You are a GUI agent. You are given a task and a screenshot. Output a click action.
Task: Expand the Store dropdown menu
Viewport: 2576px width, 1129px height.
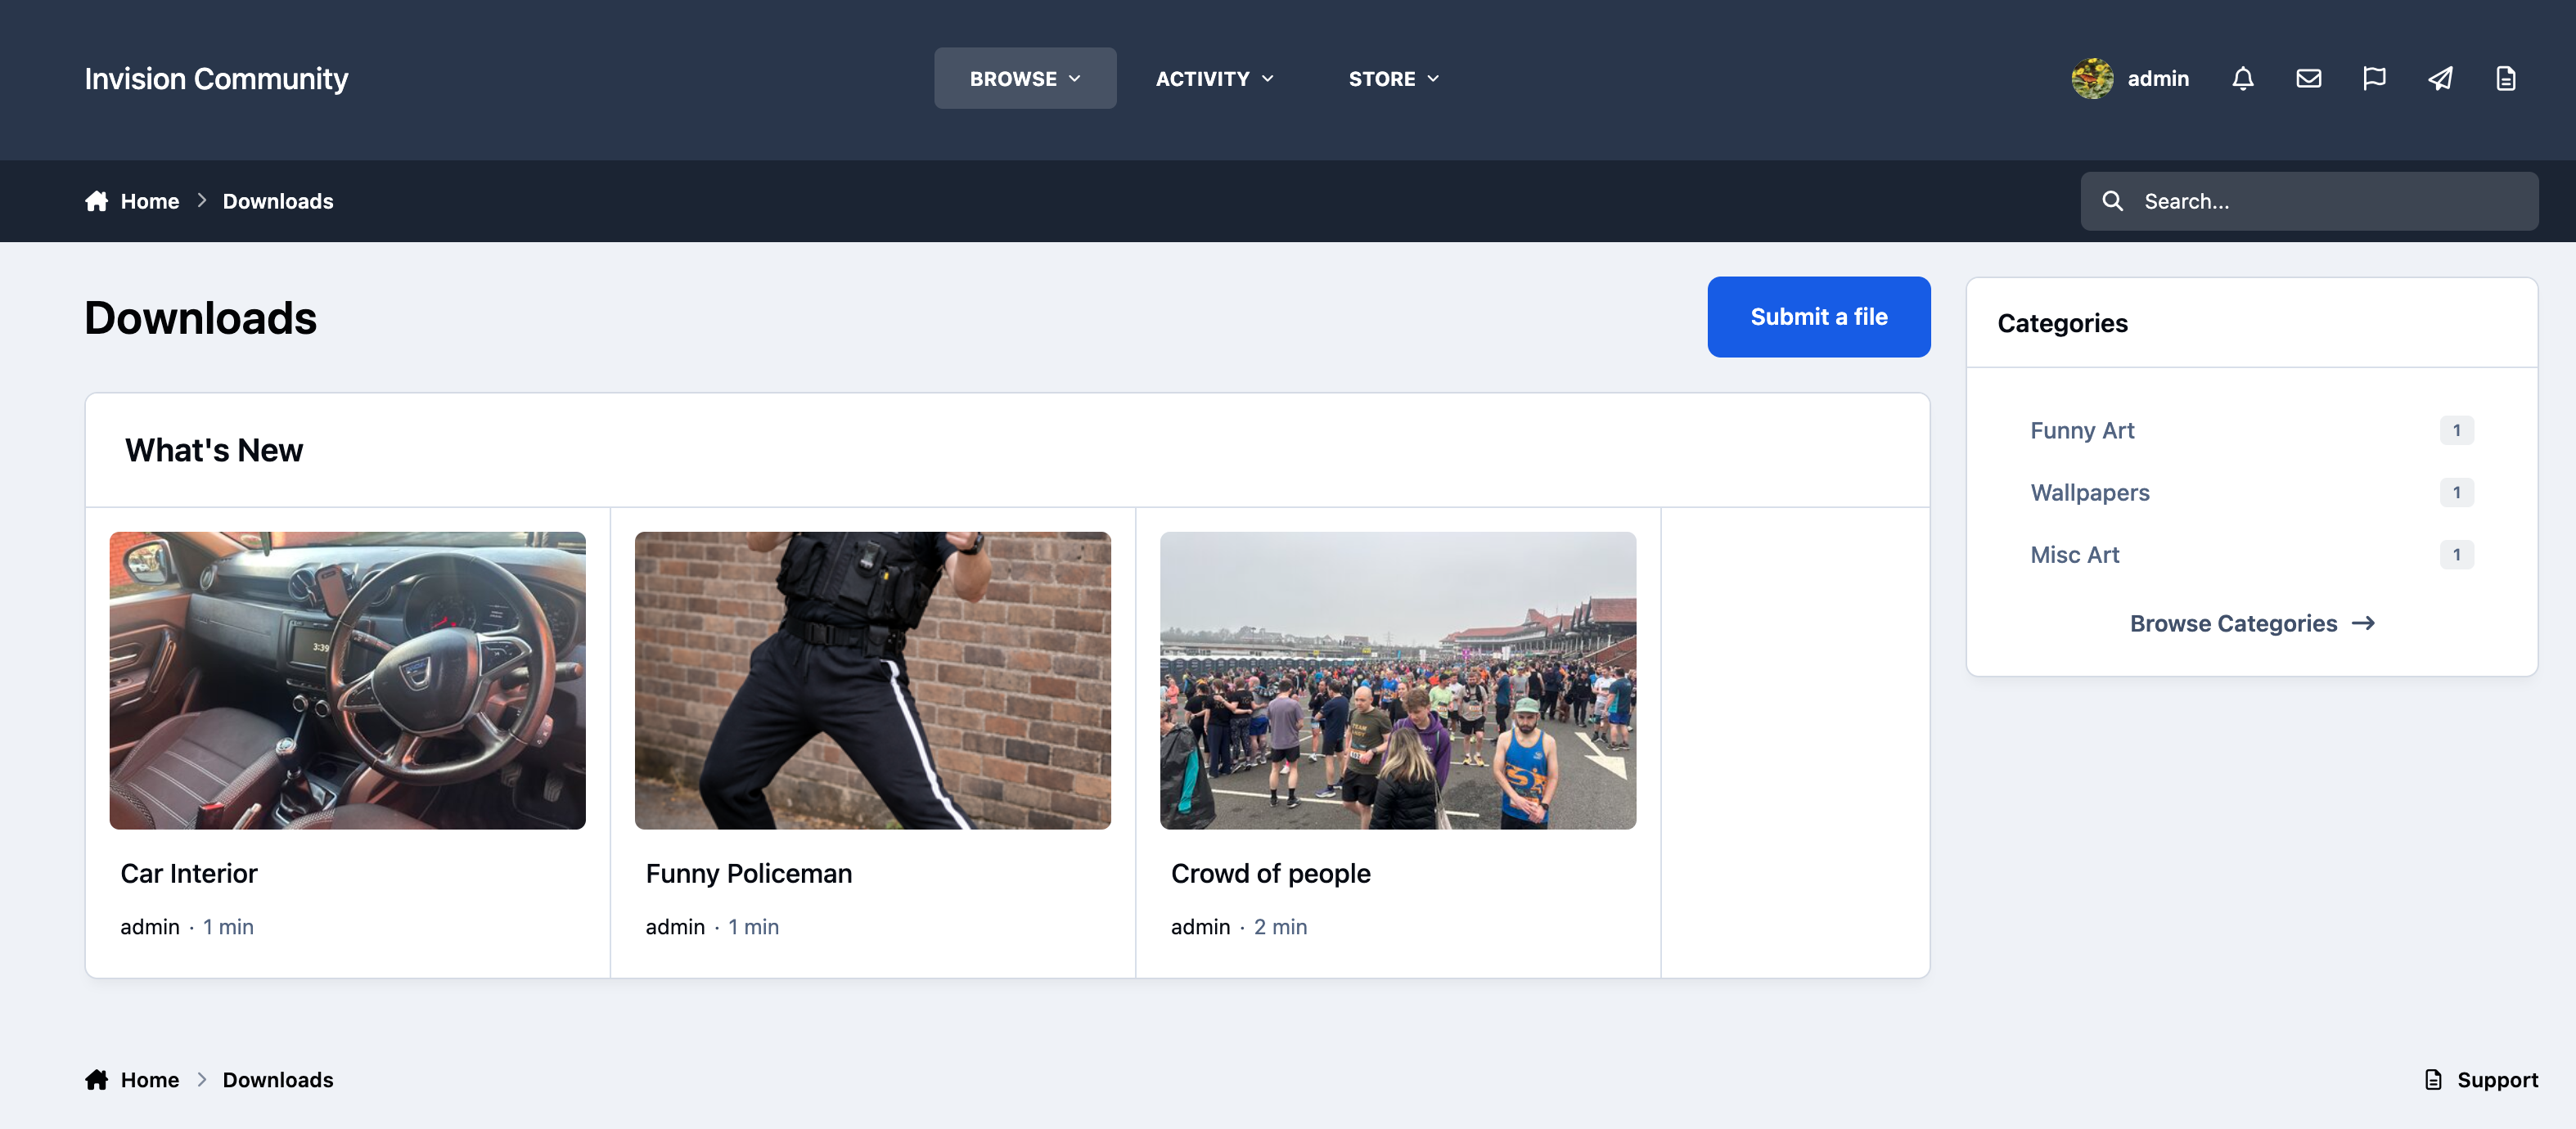pyautogui.click(x=1393, y=78)
